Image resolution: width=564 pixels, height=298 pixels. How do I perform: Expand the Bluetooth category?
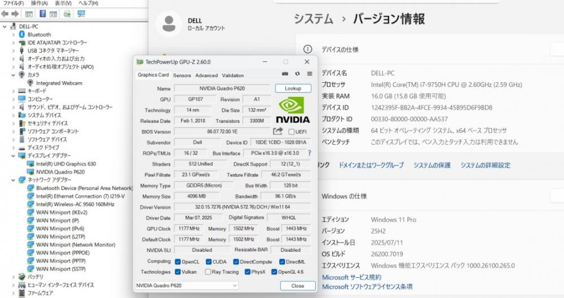[x=14, y=34]
